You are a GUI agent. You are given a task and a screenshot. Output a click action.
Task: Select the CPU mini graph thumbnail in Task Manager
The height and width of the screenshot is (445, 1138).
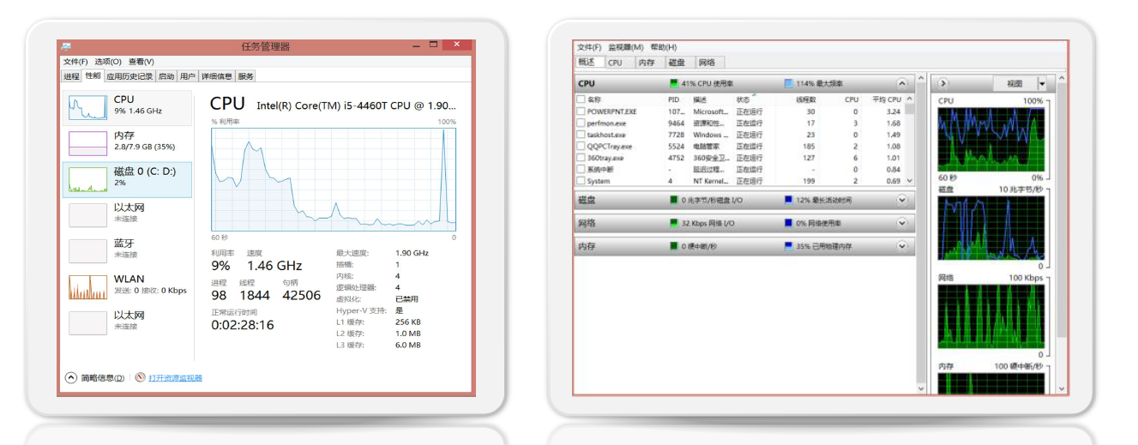click(87, 108)
